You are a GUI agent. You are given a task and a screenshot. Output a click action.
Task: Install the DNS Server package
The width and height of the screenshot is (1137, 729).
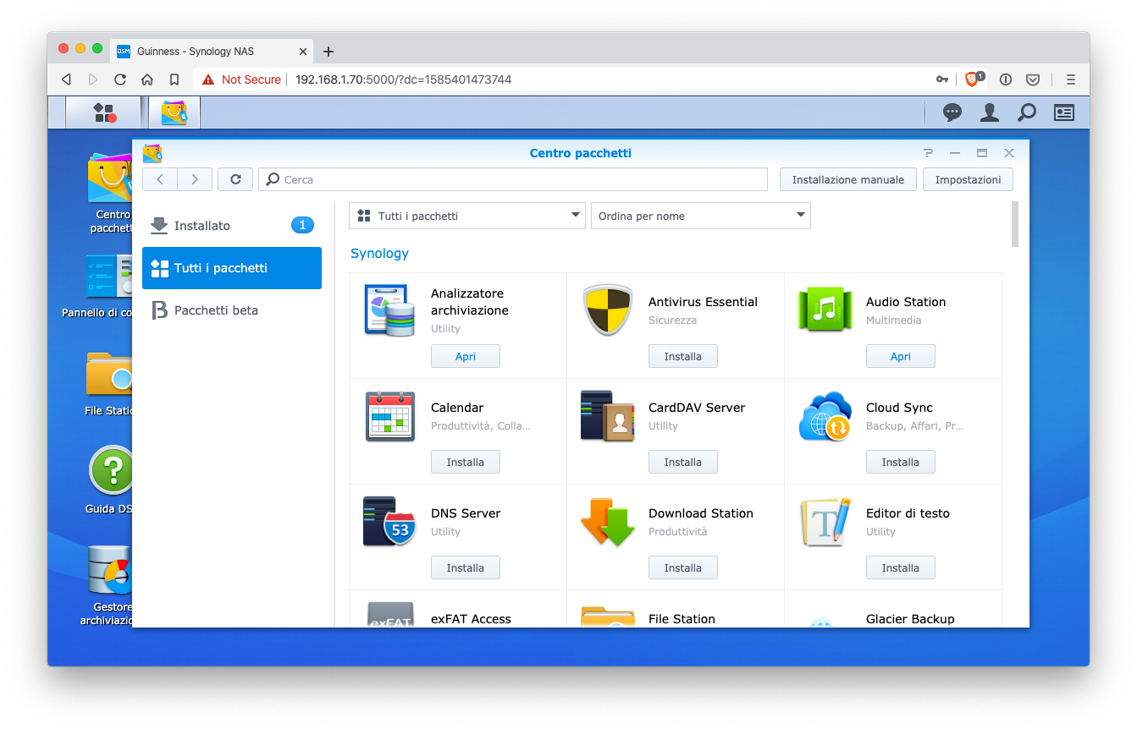pyautogui.click(x=466, y=567)
